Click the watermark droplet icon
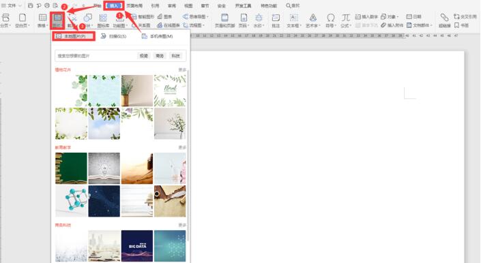This screenshot has width=481, height=263. point(259,18)
